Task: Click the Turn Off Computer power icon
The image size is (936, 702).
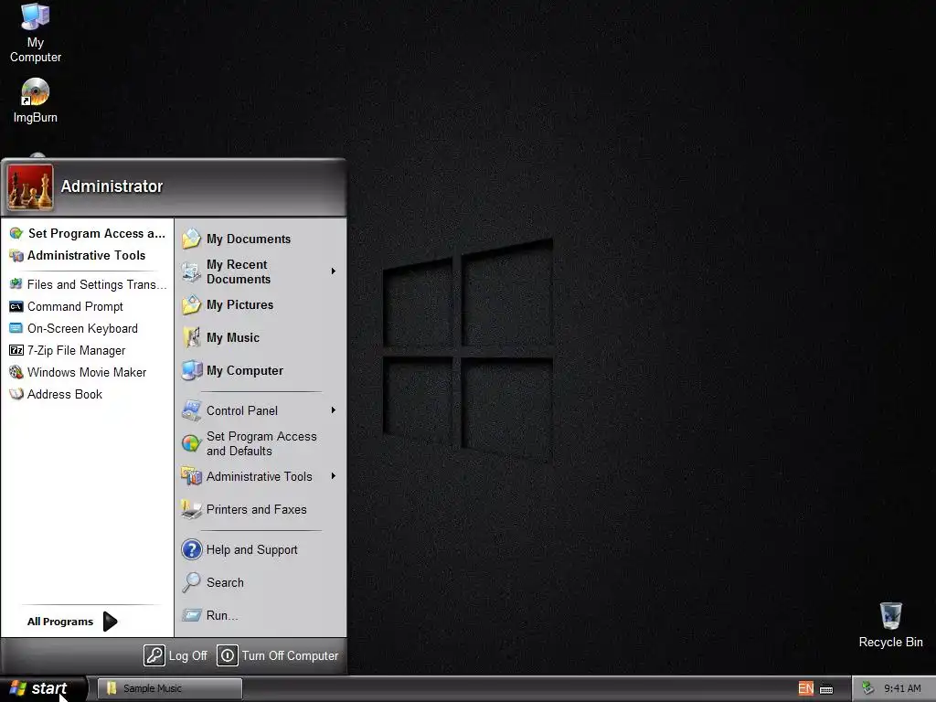Action: pyautogui.click(x=228, y=655)
